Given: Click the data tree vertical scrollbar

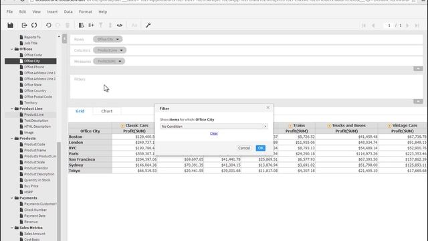Looking at the screenshot, I should [x=59, y=191].
